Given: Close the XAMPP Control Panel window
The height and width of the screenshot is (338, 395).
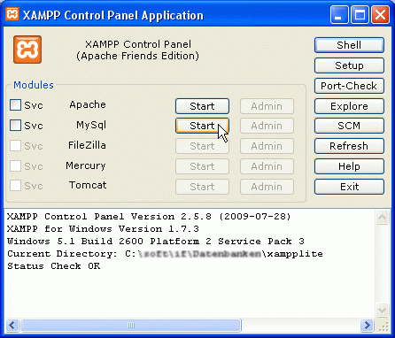Looking at the screenshot, I should (380, 15).
